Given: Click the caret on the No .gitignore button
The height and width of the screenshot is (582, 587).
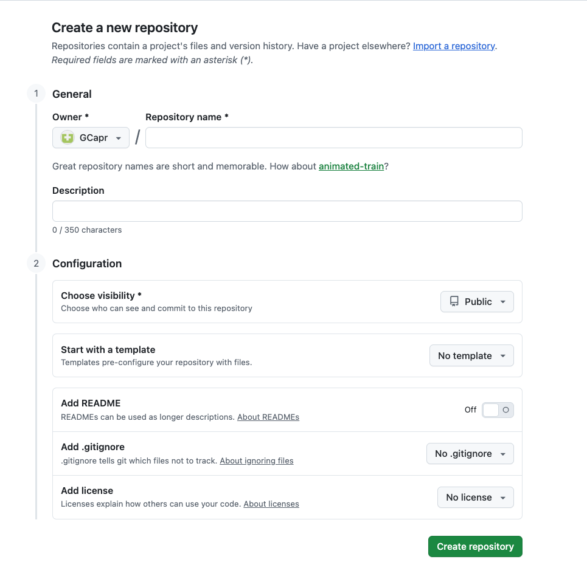Looking at the screenshot, I should [501, 453].
